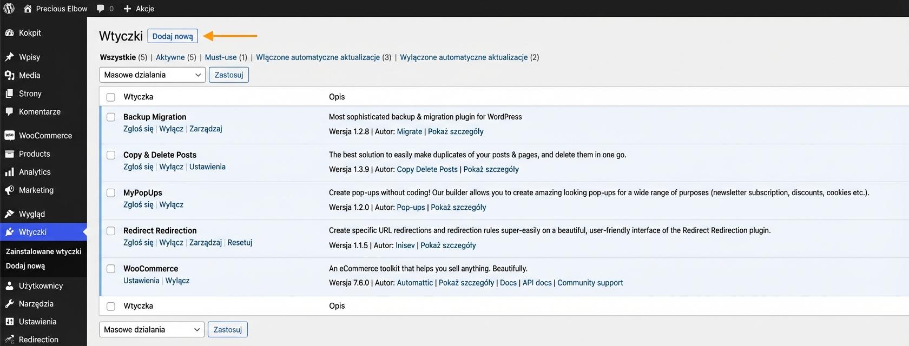Open Migrate author link
909x346 pixels.
[409, 131]
